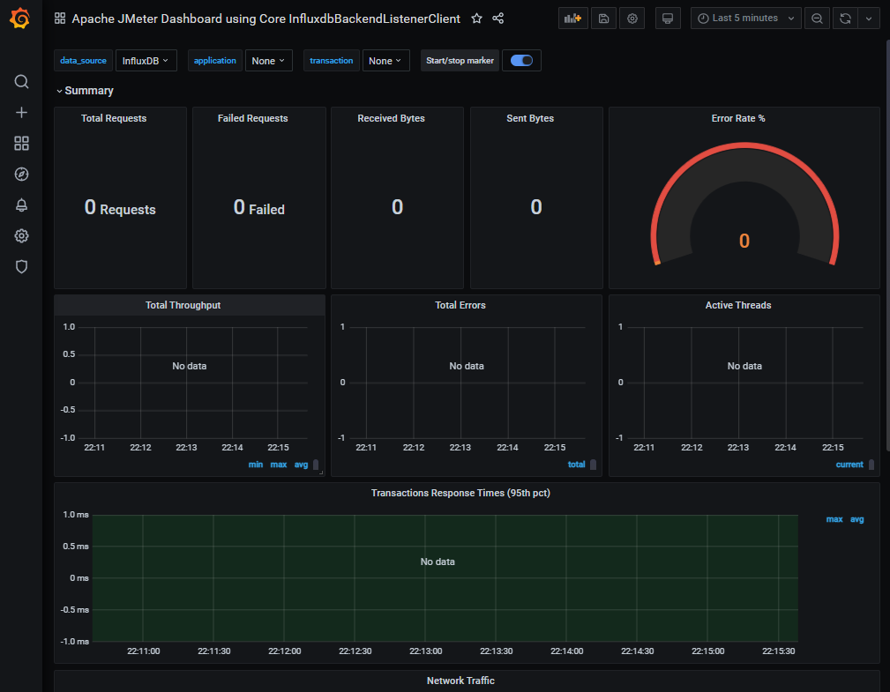The width and height of the screenshot is (890, 692).
Task: Open Transactions Response Times panel title menu
Action: pos(460,493)
